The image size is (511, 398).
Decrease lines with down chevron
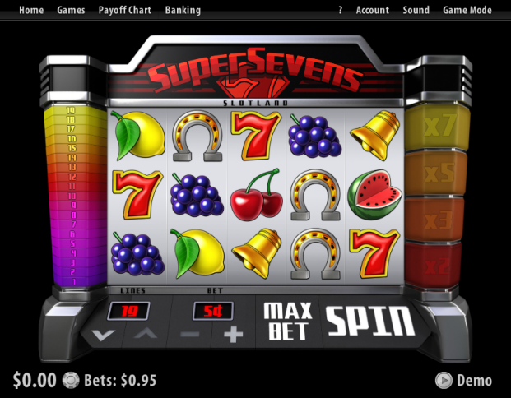point(103,335)
